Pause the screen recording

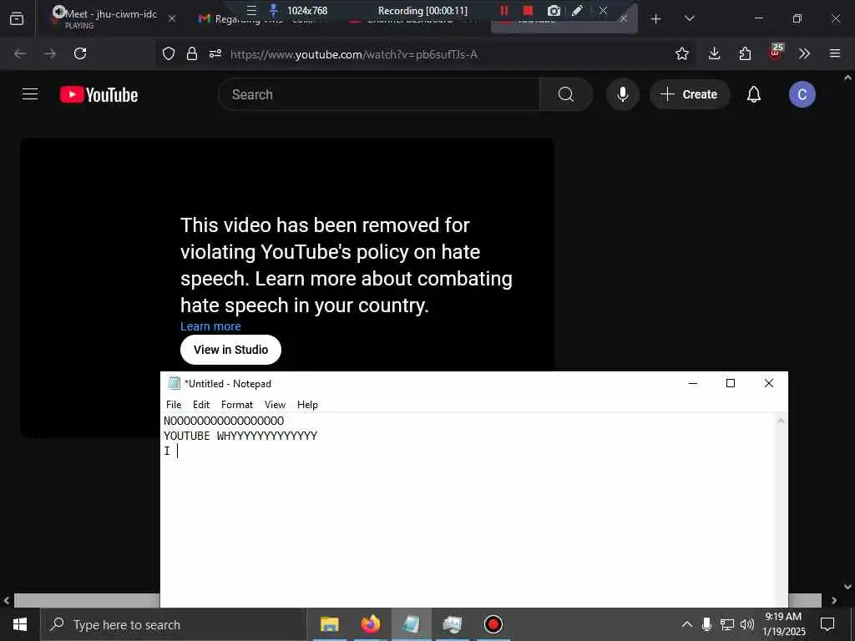503,10
